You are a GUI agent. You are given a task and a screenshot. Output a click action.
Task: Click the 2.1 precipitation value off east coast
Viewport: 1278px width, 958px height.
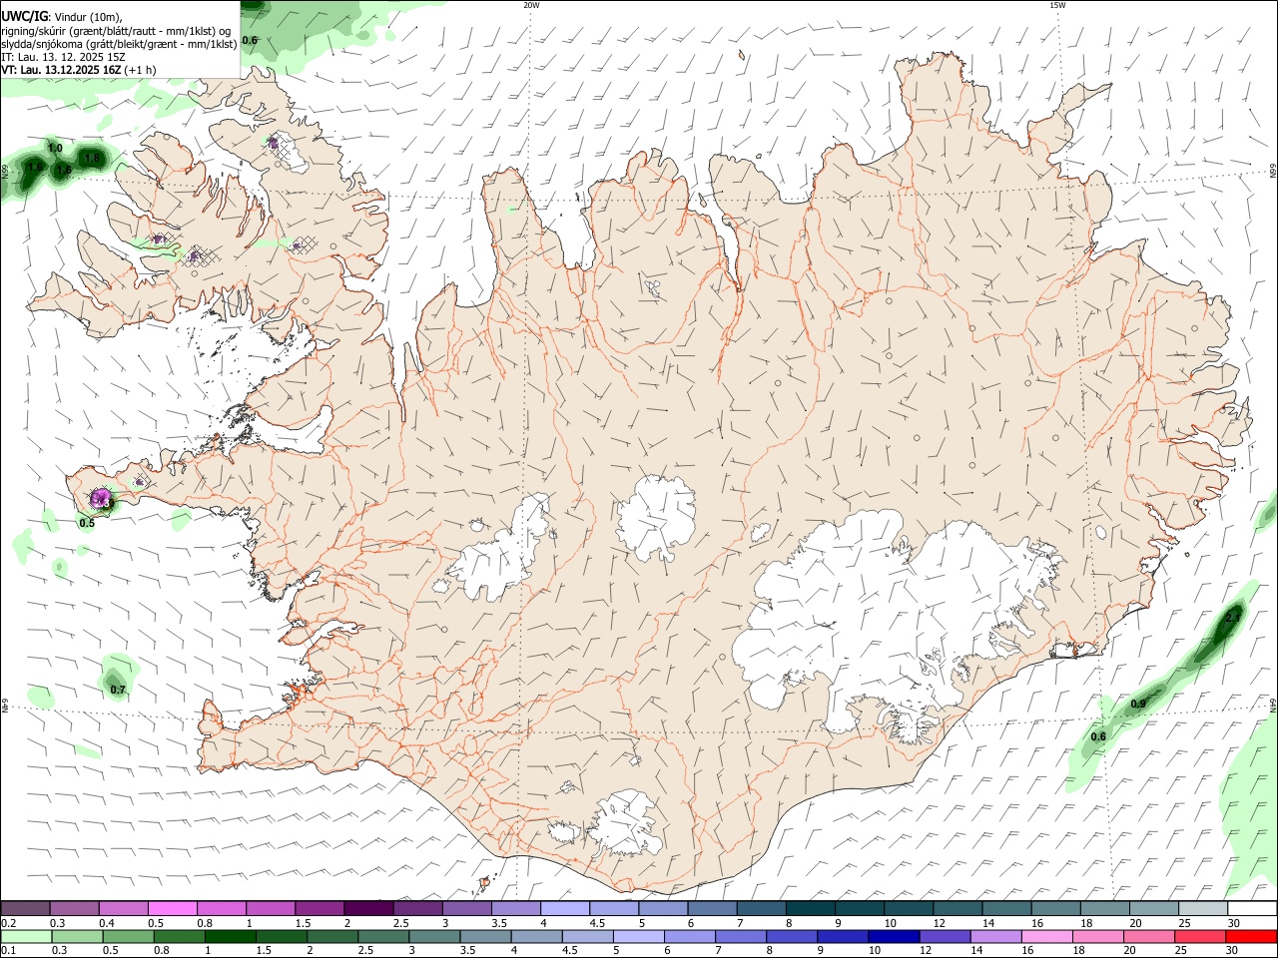pyautogui.click(x=1233, y=618)
